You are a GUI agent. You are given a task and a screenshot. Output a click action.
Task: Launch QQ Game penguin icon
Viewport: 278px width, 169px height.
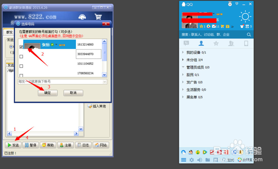(x=191, y=152)
